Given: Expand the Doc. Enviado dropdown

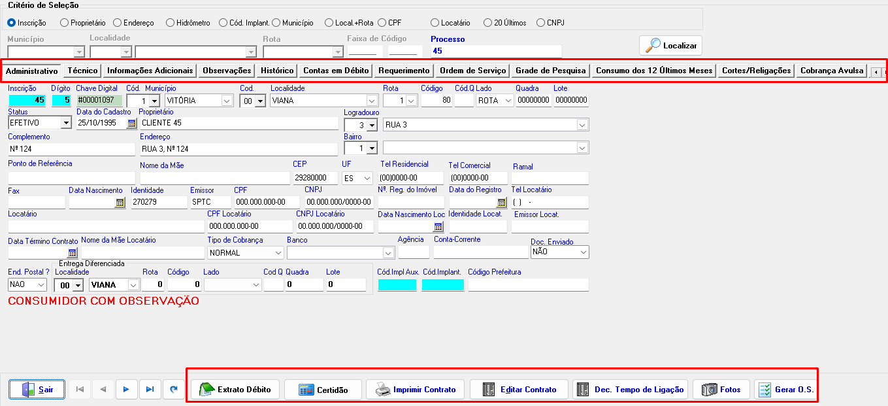Looking at the screenshot, I should coord(583,252).
